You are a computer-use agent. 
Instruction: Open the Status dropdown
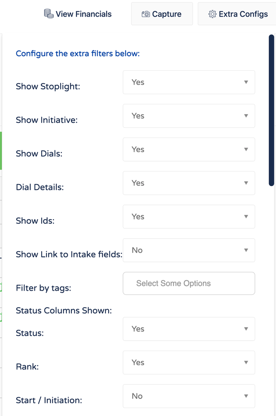click(189, 329)
